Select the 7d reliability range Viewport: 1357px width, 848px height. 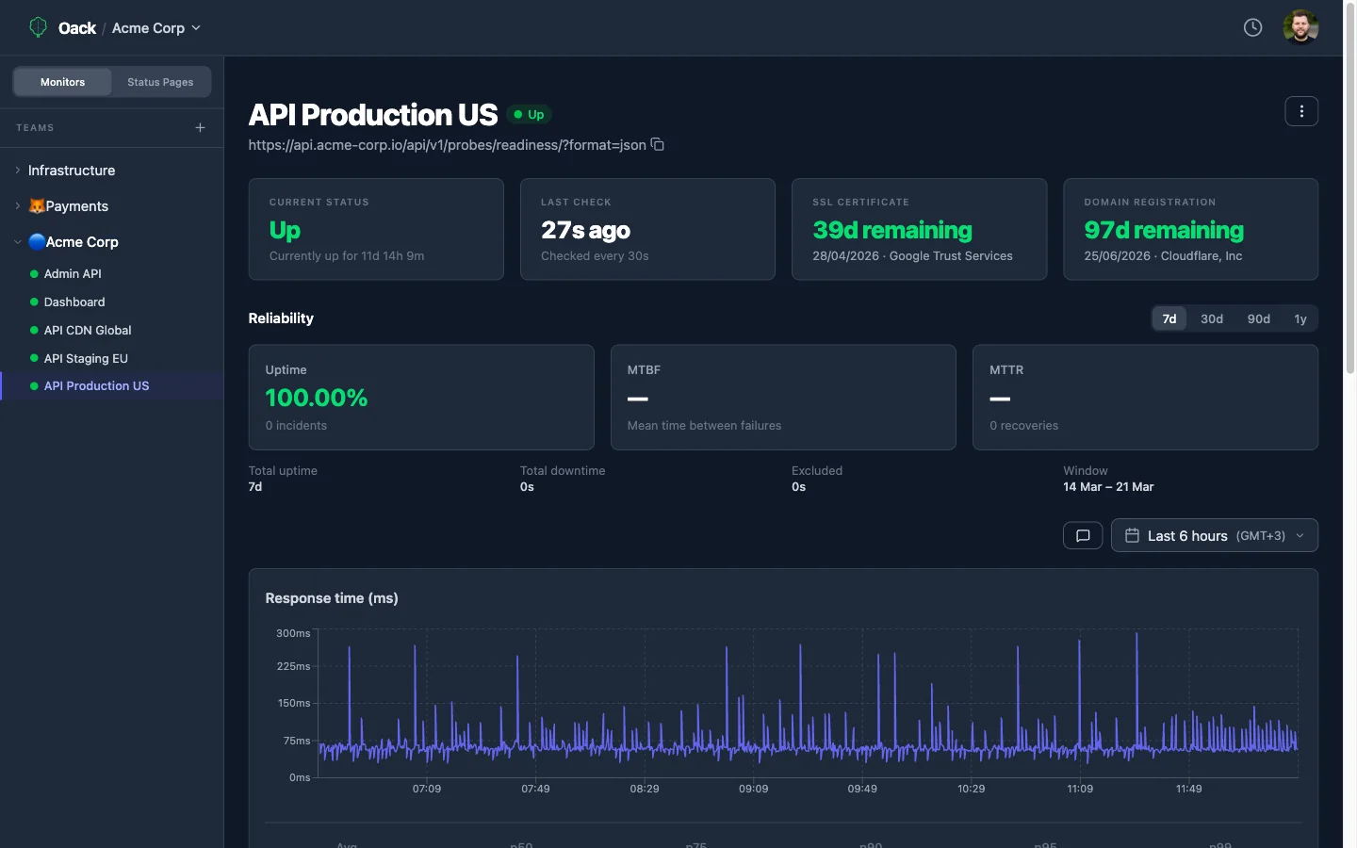point(1169,318)
